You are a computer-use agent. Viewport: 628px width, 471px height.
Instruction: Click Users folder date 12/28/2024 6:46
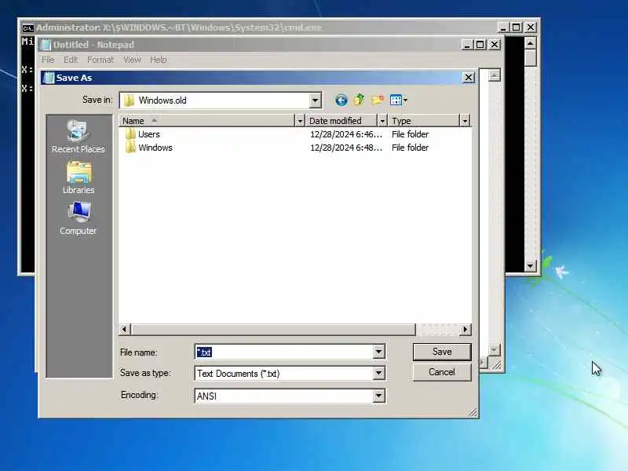(x=346, y=134)
